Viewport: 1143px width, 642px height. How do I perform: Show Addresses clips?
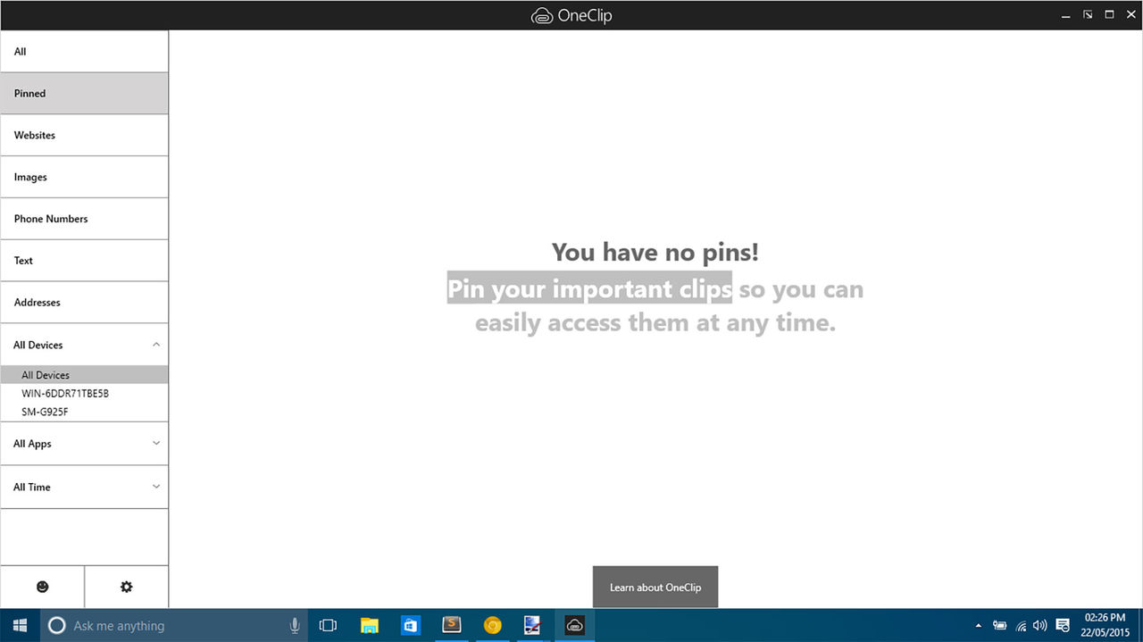pos(84,303)
